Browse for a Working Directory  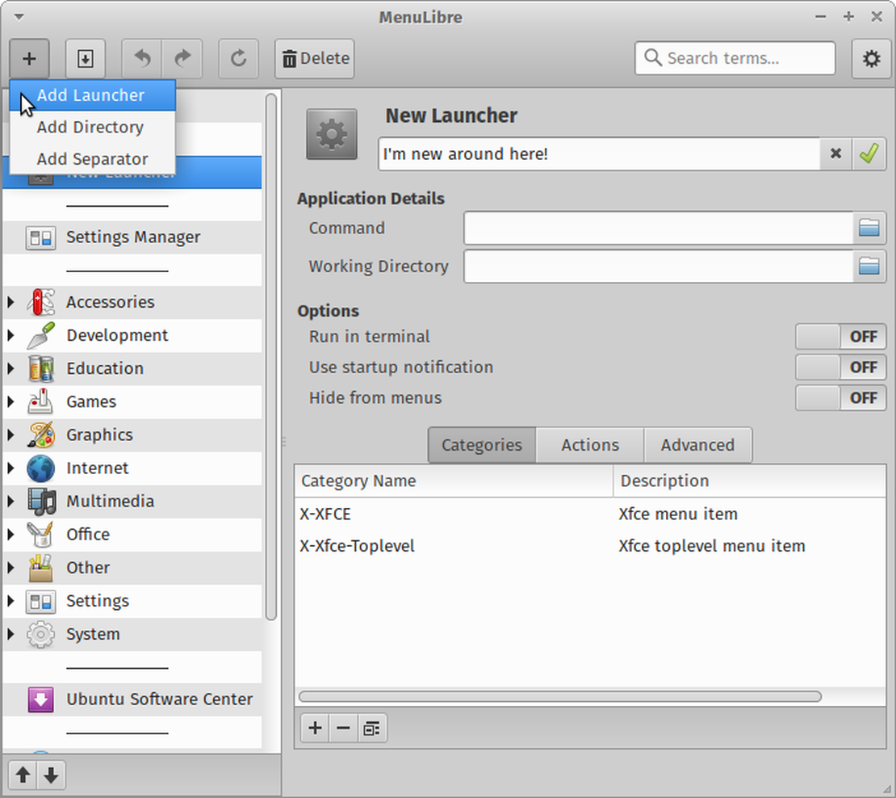[x=870, y=267]
